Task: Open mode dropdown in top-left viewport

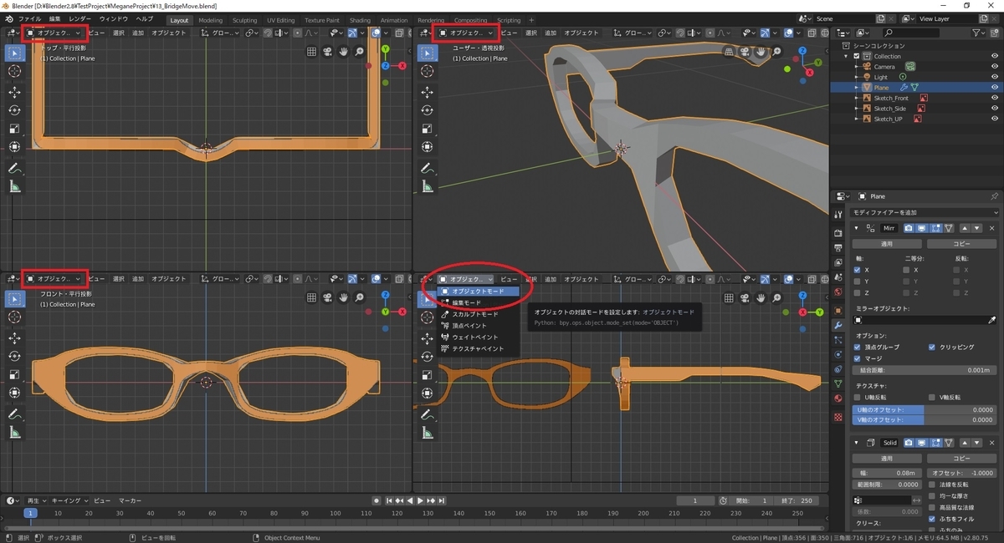Action: [x=54, y=33]
